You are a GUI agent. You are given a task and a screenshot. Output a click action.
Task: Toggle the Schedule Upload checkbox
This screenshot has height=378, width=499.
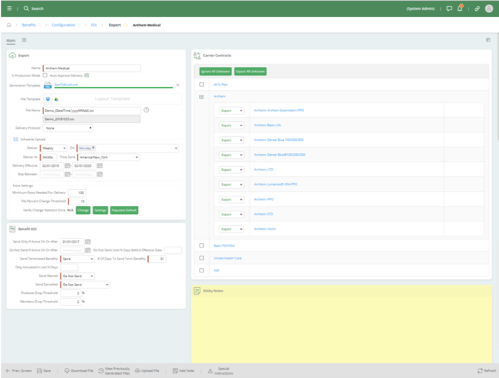16,139
